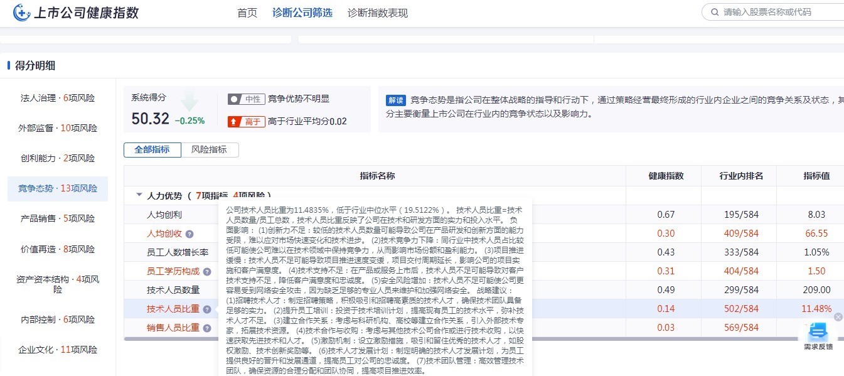
Task: Select 法人治理 in the score sidebar
Action: pos(58,98)
